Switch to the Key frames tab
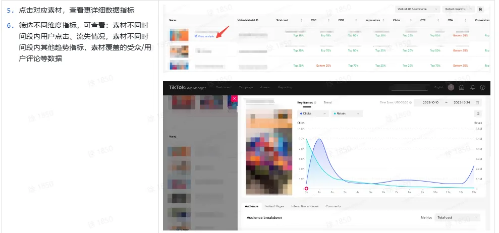Image resolution: width=499 pixels, height=233 pixels. [x=305, y=102]
